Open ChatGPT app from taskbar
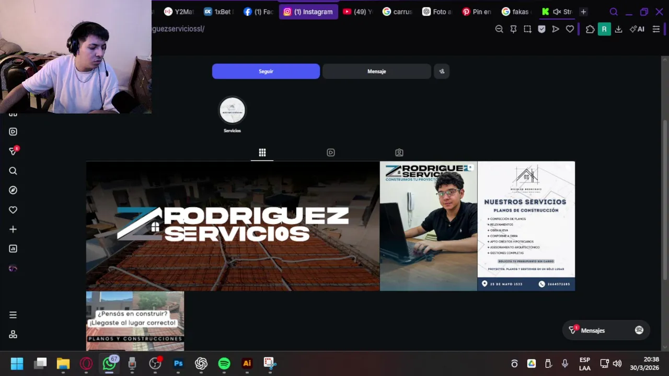This screenshot has width=669, height=376. (201, 363)
